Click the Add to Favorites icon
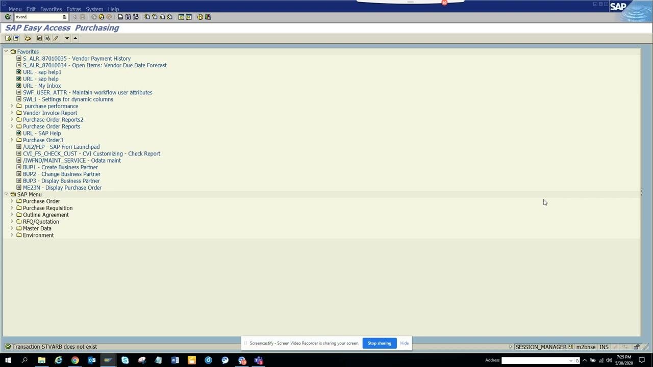653x367 pixels. point(39,38)
